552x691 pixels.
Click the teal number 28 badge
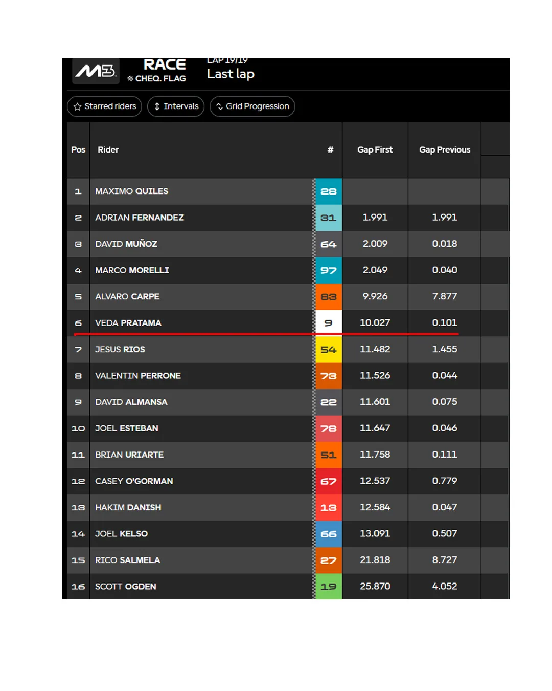pyautogui.click(x=328, y=191)
